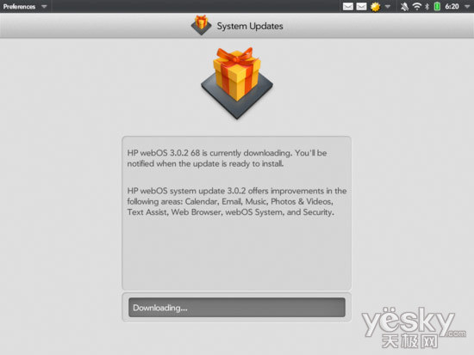Viewport: 474px width, 355px height.
Task: Open the second email notification envelope
Action: (x=362, y=6)
